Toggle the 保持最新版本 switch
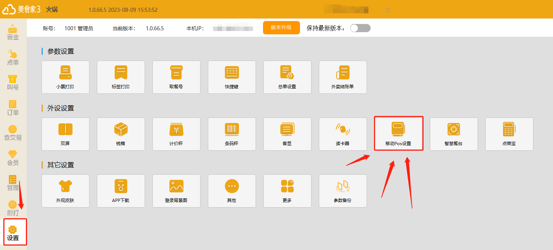The height and width of the screenshot is (250, 553). [x=360, y=28]
